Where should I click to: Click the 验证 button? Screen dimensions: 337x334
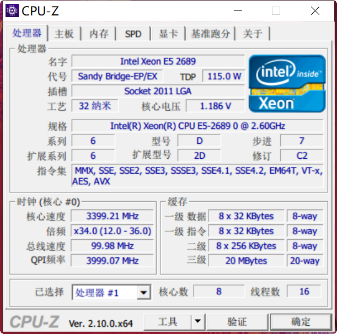pyautogui.click(x=237, y=321)
